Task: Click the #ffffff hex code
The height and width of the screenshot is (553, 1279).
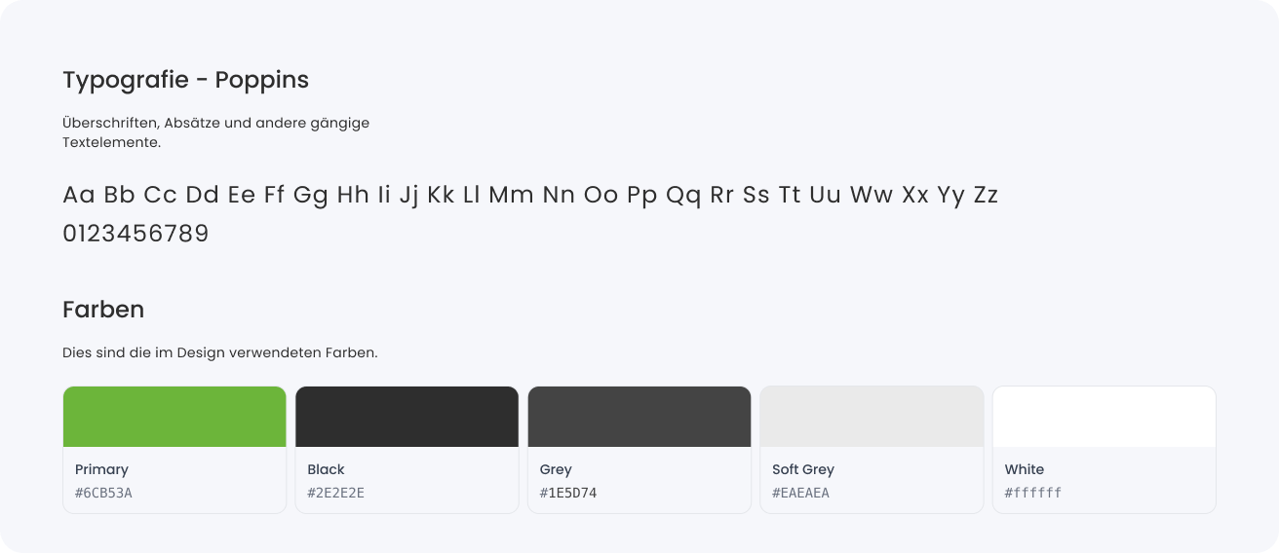Action: click(x=1033, y=493)
